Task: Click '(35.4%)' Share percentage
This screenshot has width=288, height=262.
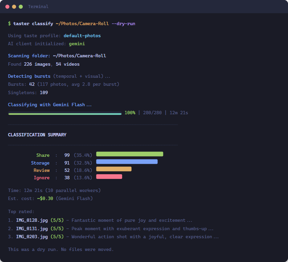Action: 83,155
